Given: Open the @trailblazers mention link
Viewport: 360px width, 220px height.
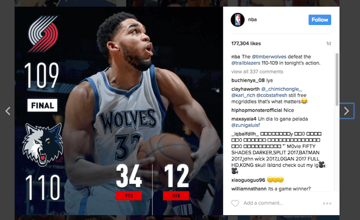Looking at the screenshot, I should [245, 63].
